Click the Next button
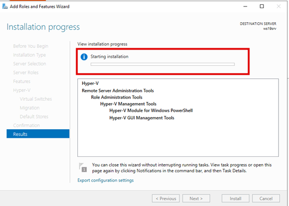This screenshot has width=289, height=206. point(196,198)
